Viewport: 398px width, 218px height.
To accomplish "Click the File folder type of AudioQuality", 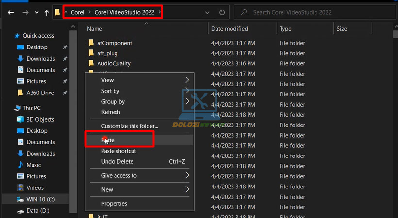I will click(x=292, y=63).
